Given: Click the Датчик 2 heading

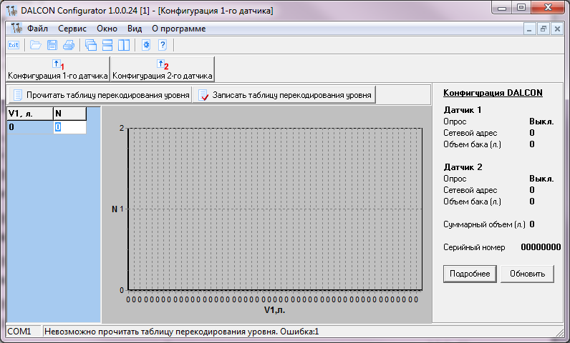Looking at the screenshot, I should pyautogui.click(x=463, y=167).
